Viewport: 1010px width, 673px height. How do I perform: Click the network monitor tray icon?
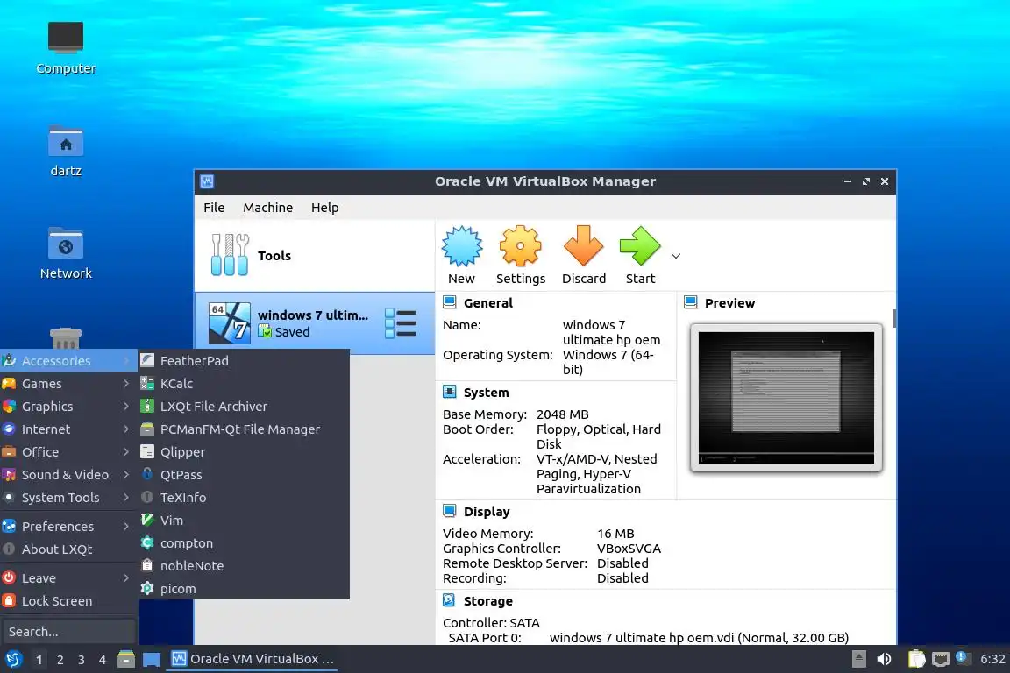941,659
